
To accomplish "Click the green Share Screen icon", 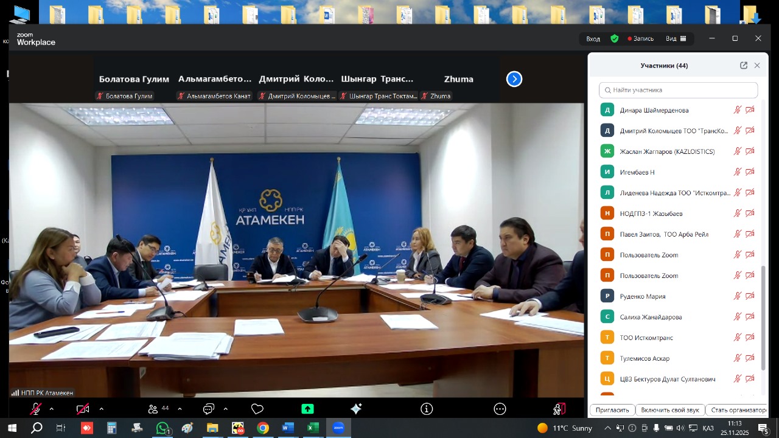I will click(307, 409).
